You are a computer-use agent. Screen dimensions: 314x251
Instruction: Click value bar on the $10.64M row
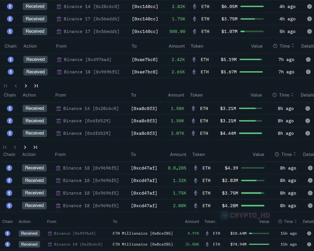tap(259, 233)
